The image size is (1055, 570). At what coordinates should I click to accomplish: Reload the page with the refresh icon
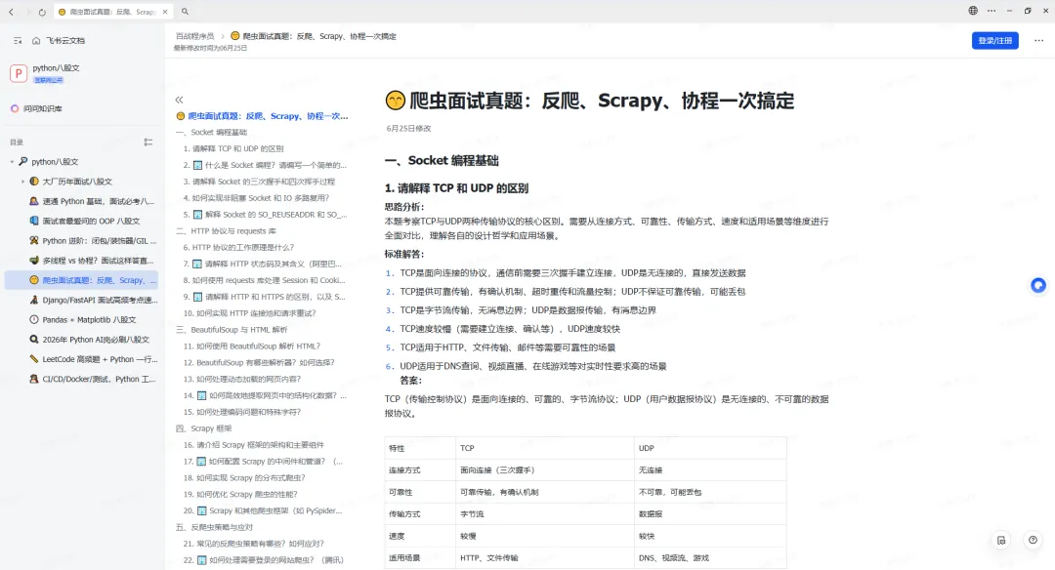[42, 12]
